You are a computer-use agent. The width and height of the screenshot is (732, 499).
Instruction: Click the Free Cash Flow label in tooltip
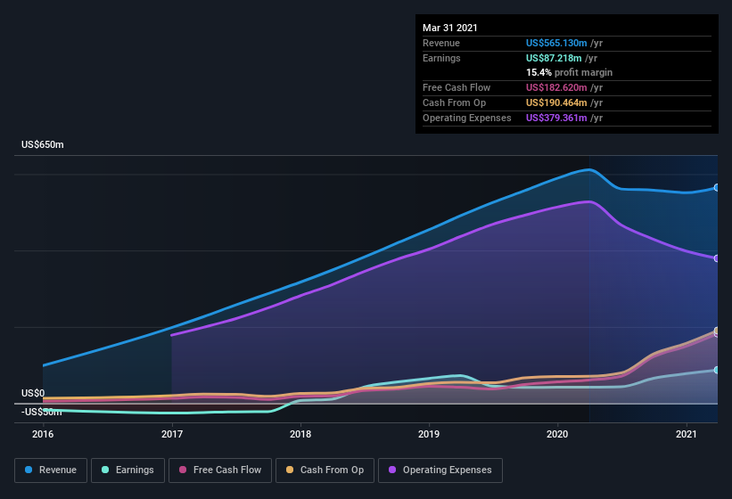[x=456, y=87]
